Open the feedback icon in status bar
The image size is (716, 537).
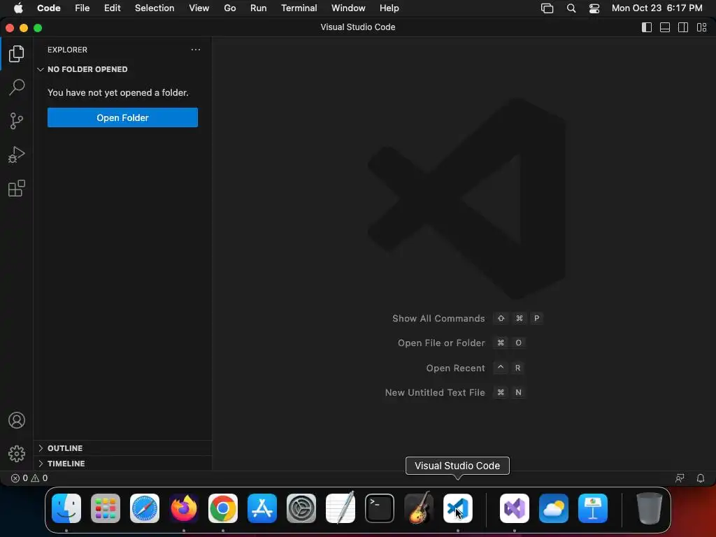(680, 478)
